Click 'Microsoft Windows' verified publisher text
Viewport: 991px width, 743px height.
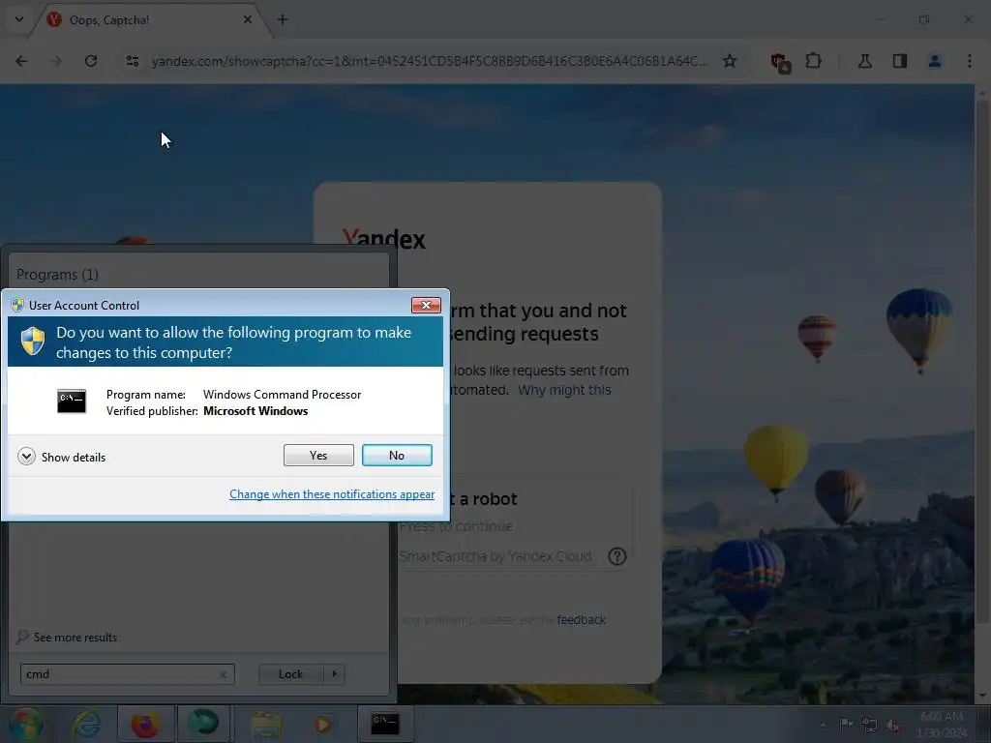(255, 410)
